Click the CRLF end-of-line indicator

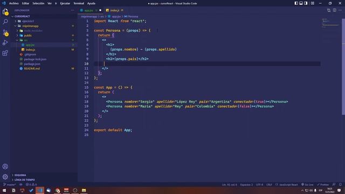point(269,184)
